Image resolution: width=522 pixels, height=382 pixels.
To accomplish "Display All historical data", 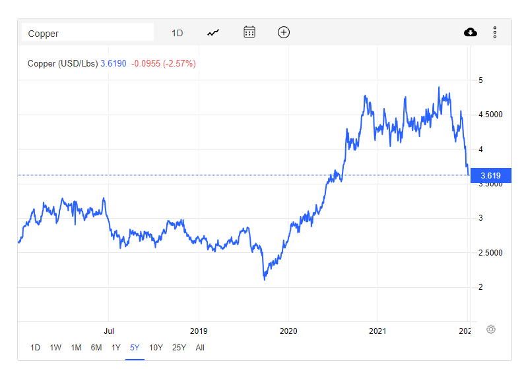I will point(200,348).
